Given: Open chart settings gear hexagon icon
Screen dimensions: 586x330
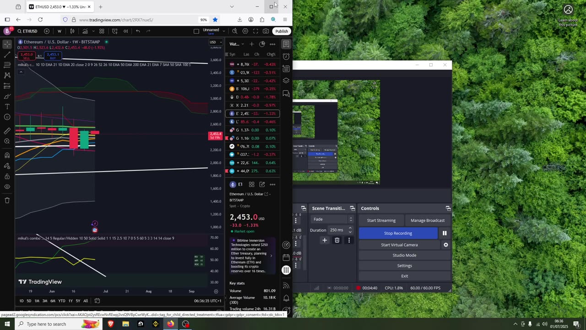Looking at the screenshot, I should coord(245,31).
